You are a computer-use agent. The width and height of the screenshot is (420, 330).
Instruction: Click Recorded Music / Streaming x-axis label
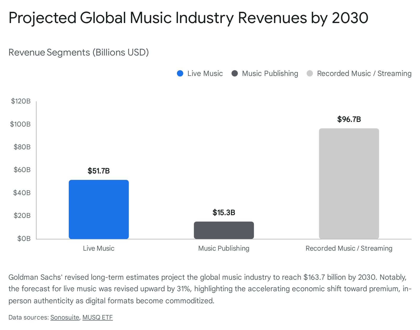[x=349, y=248]
